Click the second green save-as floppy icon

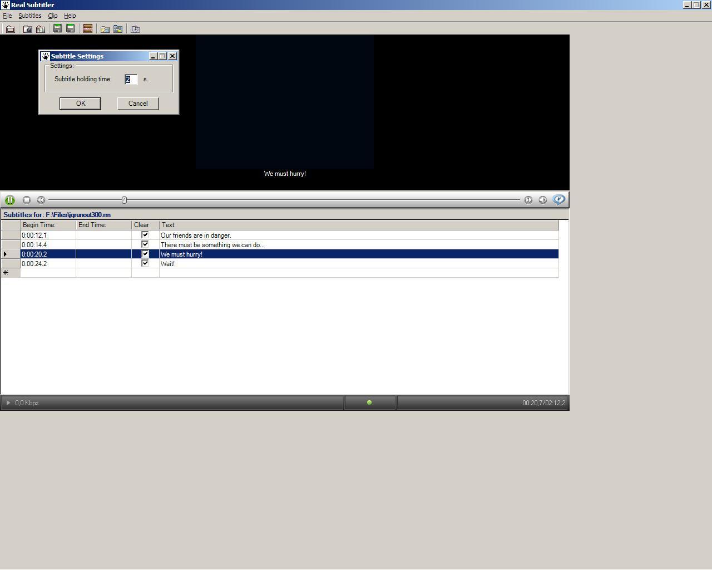(71, 28)
